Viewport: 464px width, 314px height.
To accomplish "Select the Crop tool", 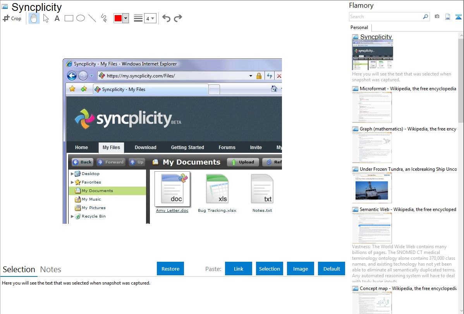I will [12, 18].
